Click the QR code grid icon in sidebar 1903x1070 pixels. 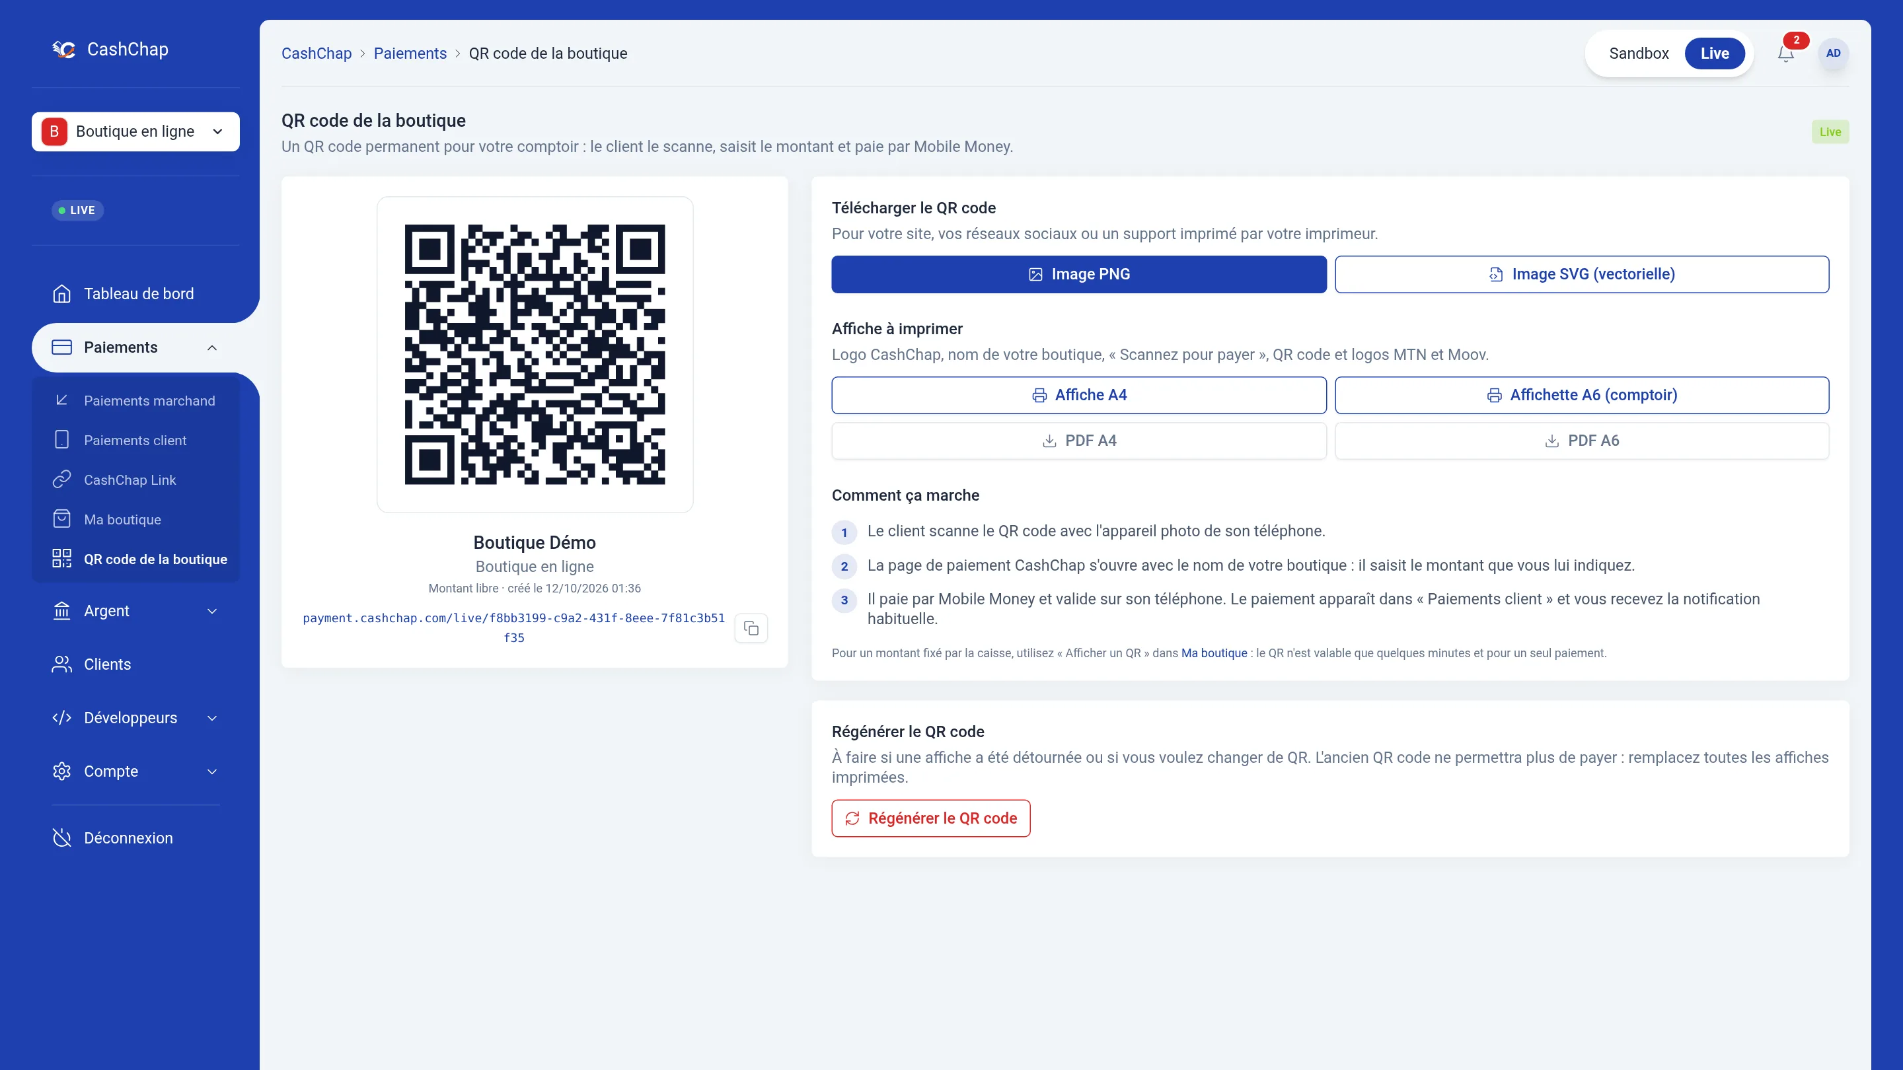tap(62, 559)
